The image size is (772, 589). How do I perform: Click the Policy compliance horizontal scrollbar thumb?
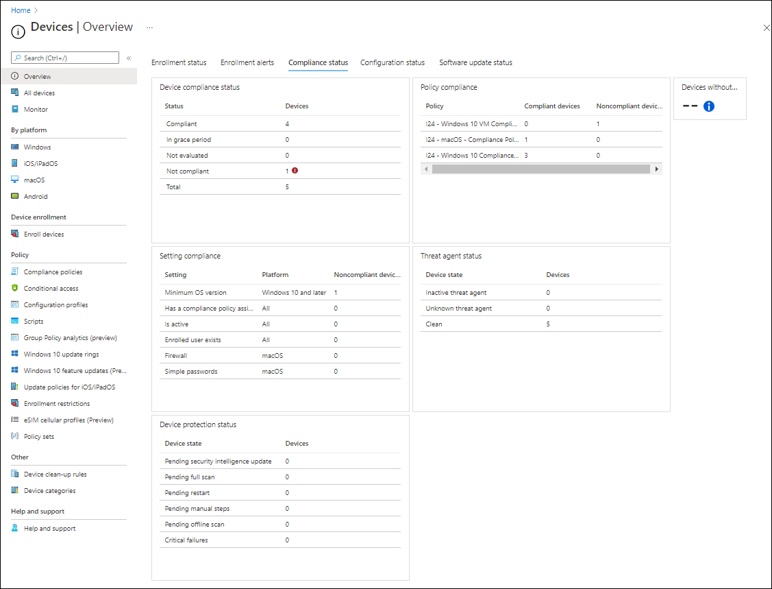tap(540, 169)
